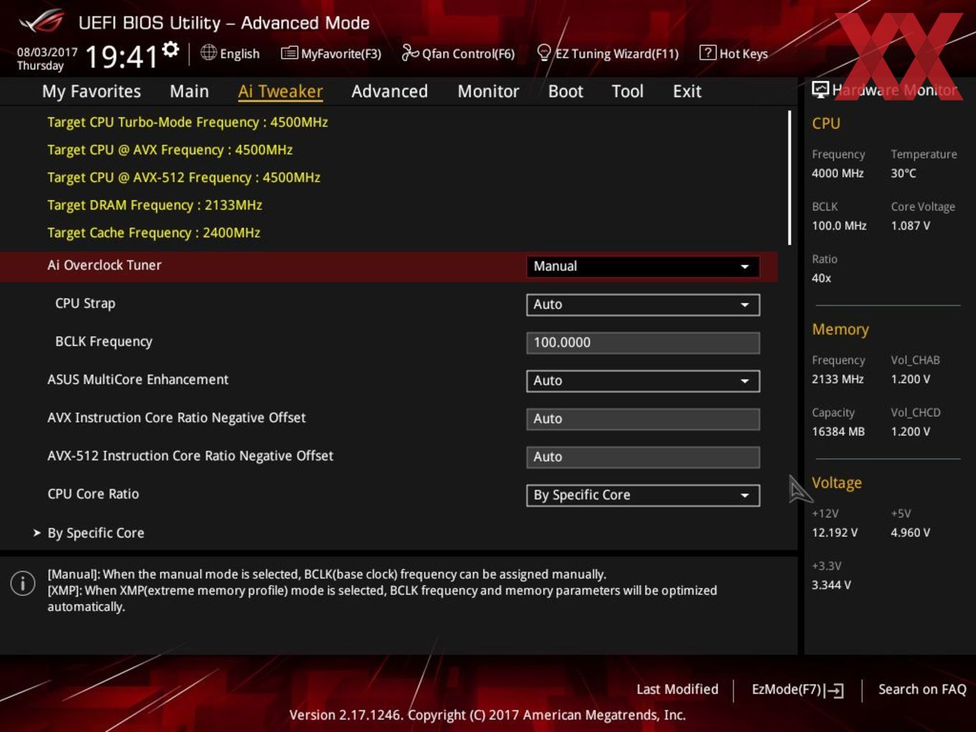This screenshot has height=732, width=976.
Task: Open Qfan Control(F6)
Action: 458,53
